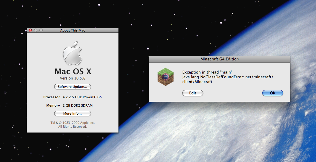Click the processor value 4 x 2.5 GHz PowerPC G5
Image resolution: width=316 pixels, height=162 pixels.
pos(82,97)
